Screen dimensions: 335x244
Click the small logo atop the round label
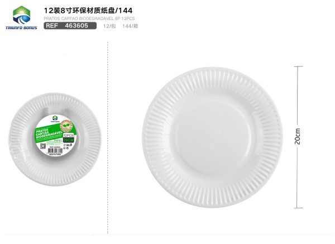pos(55,118)
